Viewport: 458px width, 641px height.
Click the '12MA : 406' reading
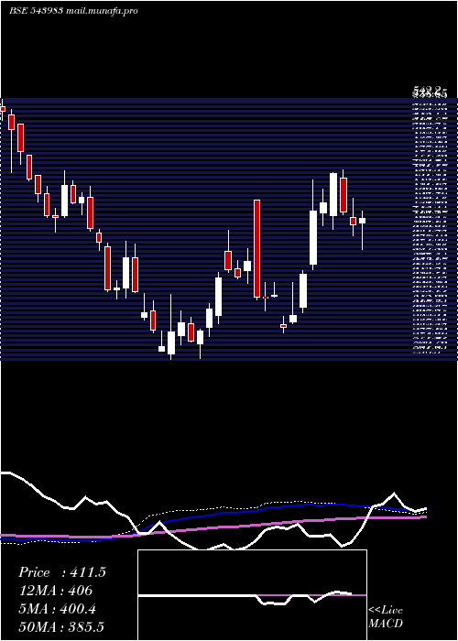coord(56,591)
